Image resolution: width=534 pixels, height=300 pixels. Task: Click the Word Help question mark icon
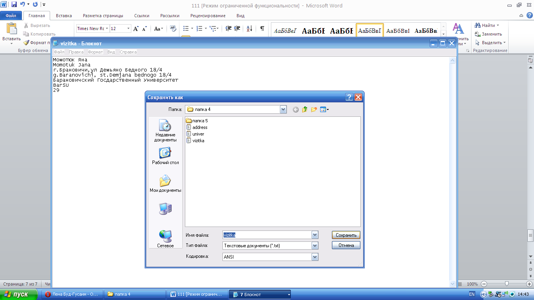pyautogui.click(x=530, y=16)
